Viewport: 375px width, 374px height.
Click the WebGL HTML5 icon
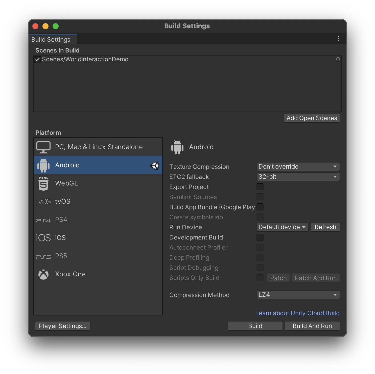(43, 183)
